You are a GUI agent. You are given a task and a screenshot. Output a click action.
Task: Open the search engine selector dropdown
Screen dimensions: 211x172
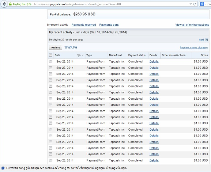206,4
